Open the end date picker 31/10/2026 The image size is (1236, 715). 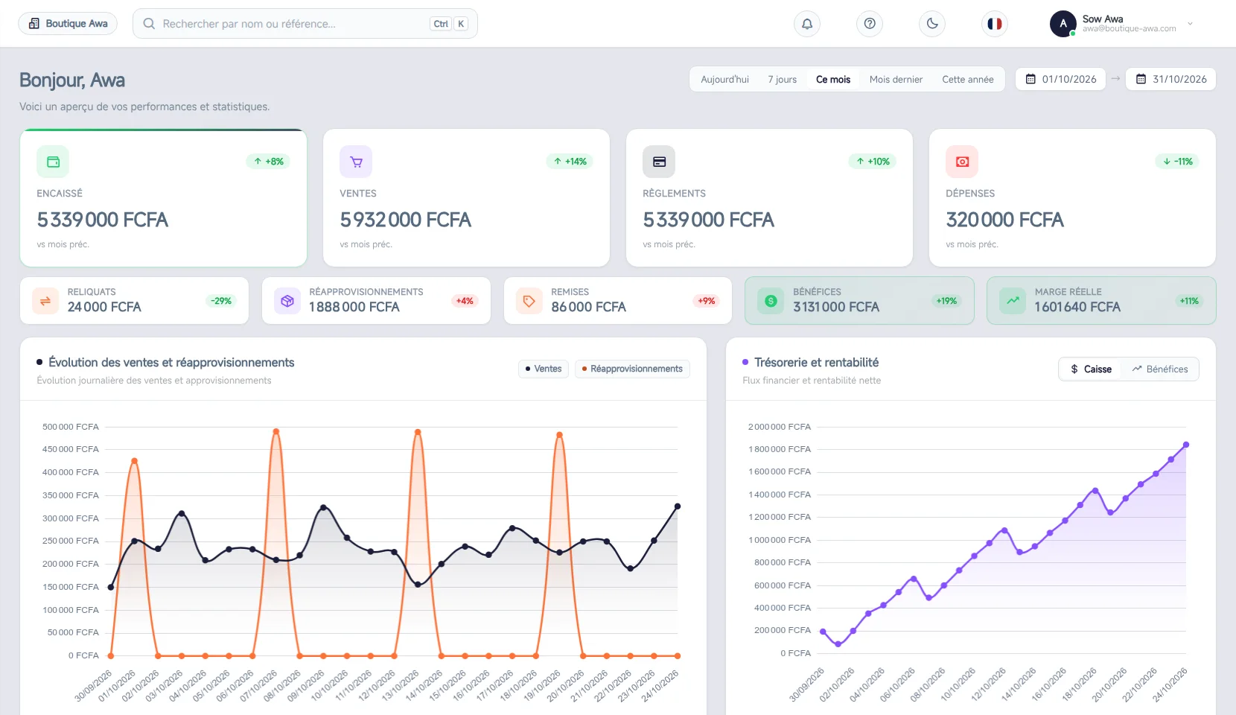[x=1171, y=79]
